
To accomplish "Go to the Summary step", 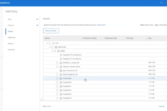I will pyautogui.click(x=11, y=50).
